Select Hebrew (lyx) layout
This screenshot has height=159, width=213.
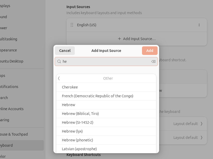pos(106,131)
